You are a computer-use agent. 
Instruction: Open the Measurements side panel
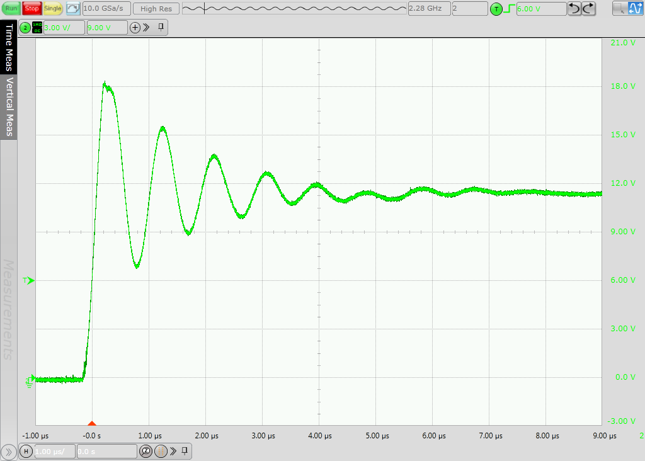click(9, 309)
